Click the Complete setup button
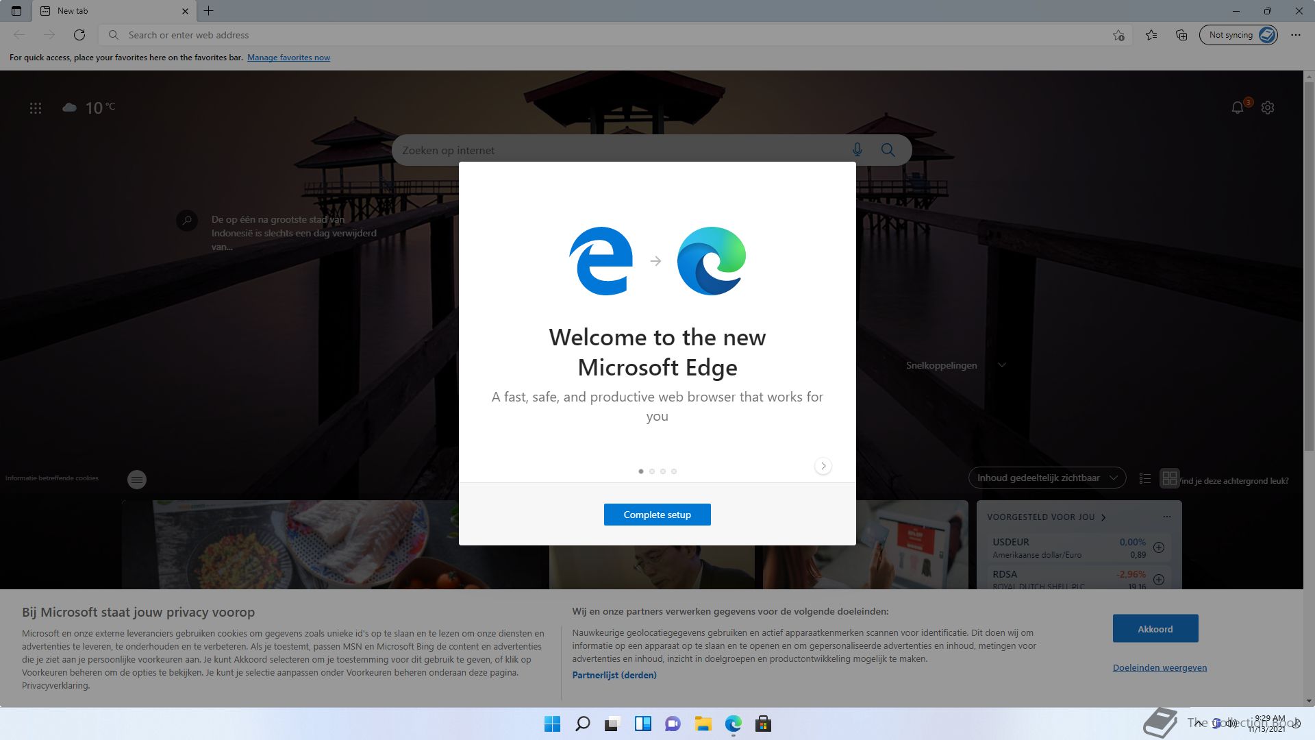This screenshot has width=1315, height=740. (x=657, y=515)
